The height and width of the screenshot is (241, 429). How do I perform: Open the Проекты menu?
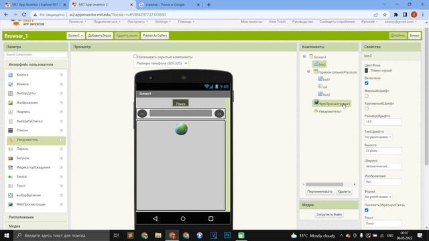click(x=77, y=21)
